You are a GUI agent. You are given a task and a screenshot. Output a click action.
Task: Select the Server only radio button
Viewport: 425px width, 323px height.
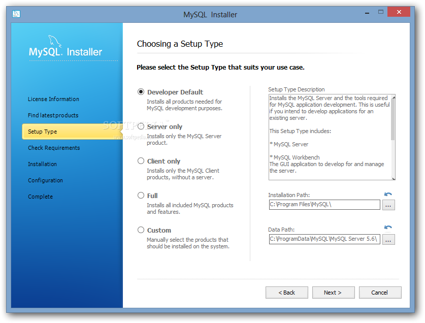pos(141,126)
